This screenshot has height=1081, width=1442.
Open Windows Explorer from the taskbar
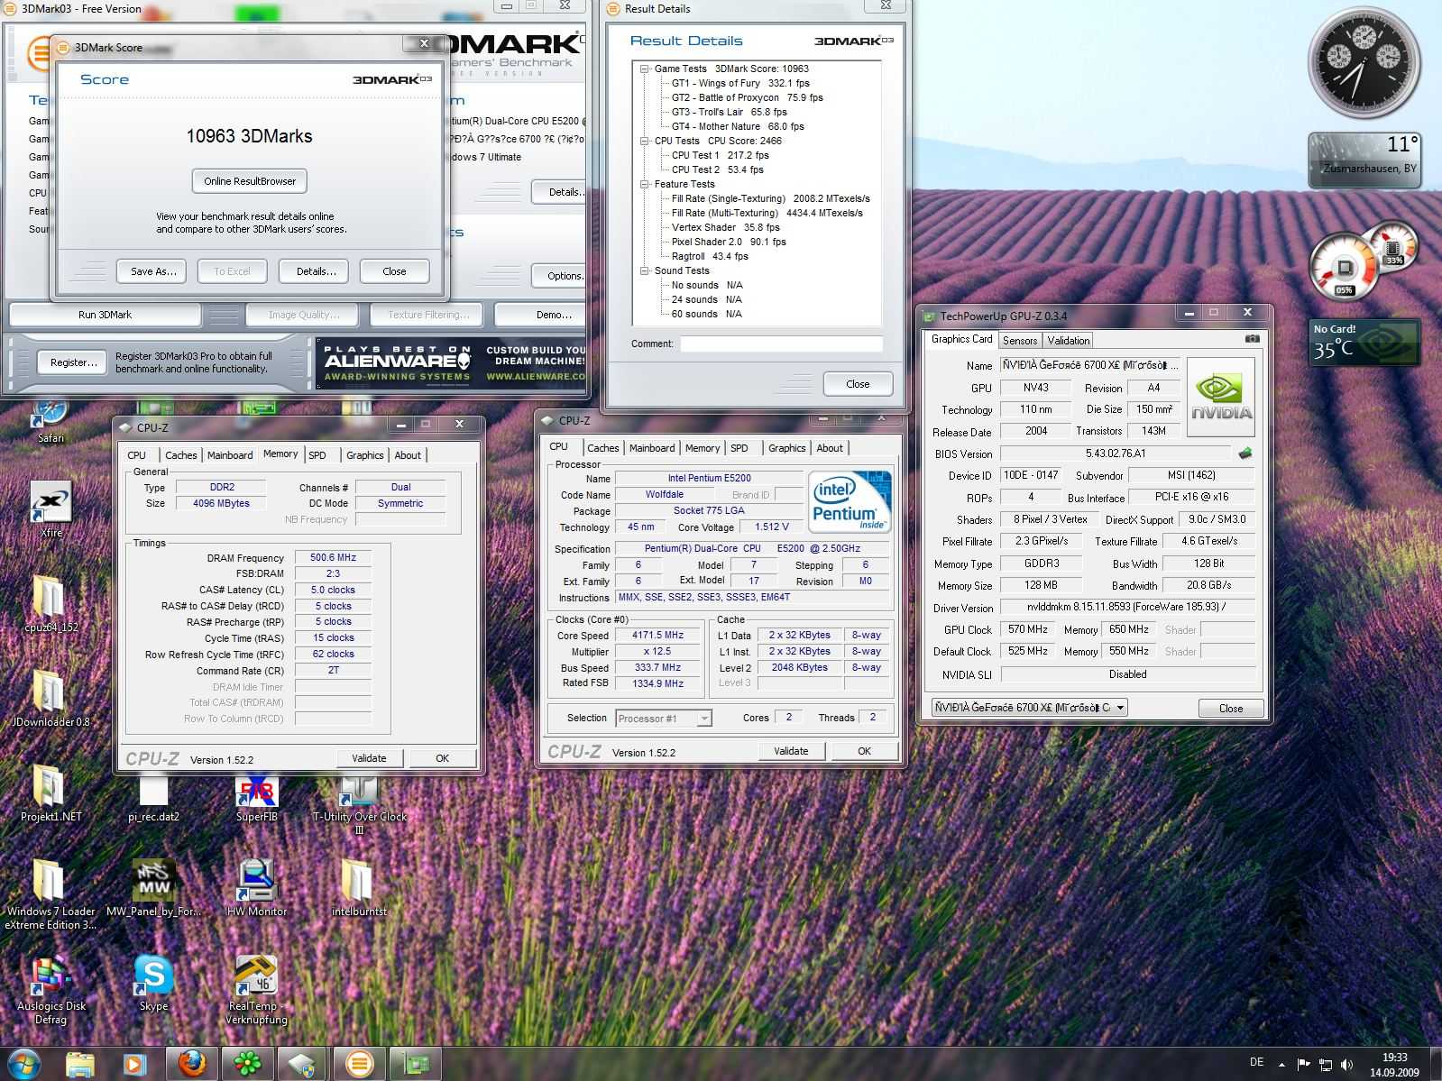pos(79,1064)
